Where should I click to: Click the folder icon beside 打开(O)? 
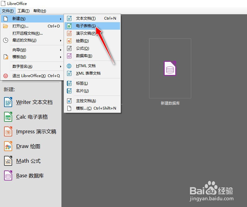click(x=6, y=26)
